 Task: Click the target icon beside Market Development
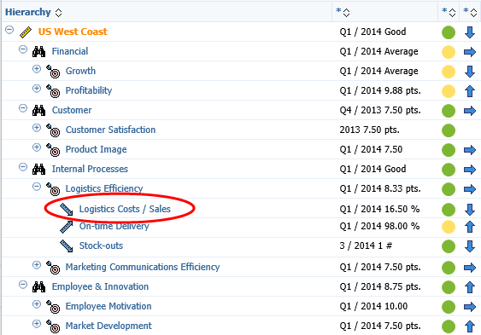coord(53,326)
